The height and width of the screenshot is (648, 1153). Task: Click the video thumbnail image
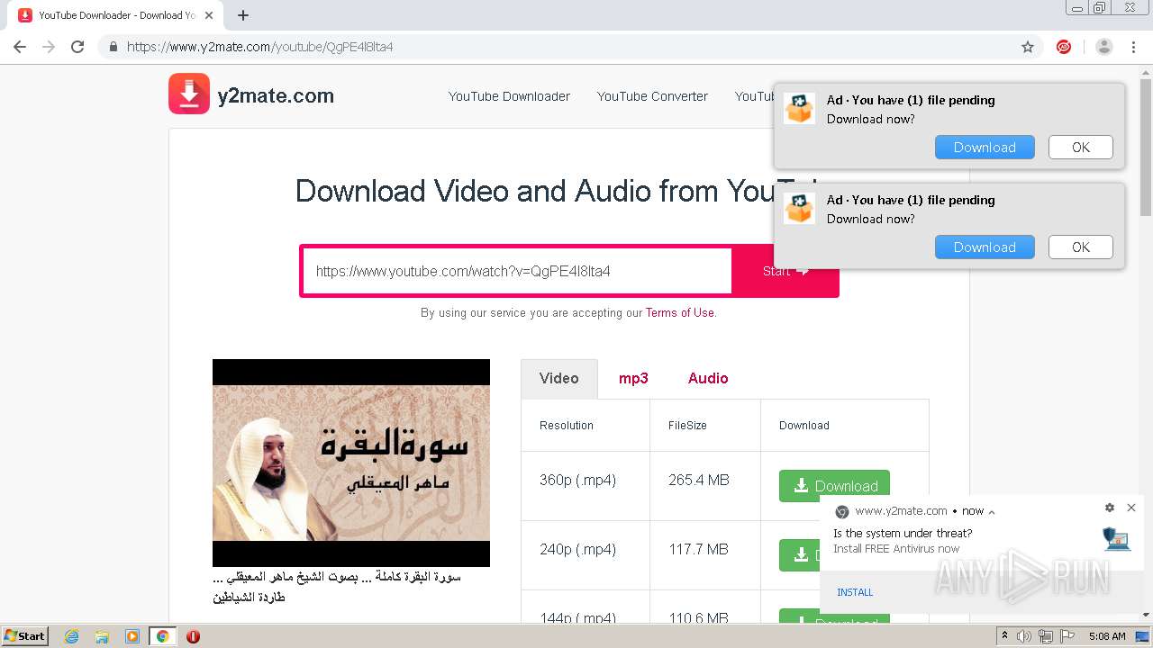[351, 463]
